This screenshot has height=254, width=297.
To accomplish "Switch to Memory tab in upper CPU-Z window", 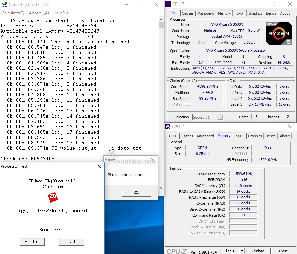I will coord(224,13).
